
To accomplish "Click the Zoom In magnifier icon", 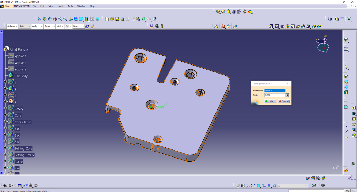I will click(60, 19).
